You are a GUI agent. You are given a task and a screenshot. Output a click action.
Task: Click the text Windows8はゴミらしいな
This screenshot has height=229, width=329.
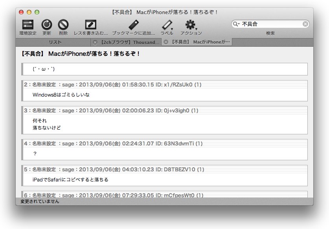[x=61, y=95]
